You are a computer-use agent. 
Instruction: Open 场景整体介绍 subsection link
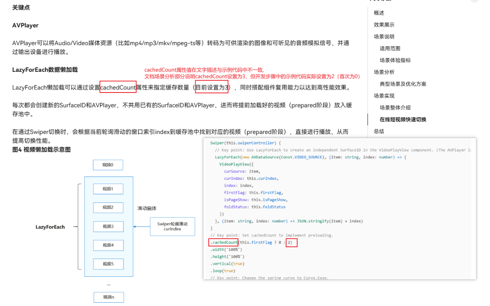tap(395, 108)
